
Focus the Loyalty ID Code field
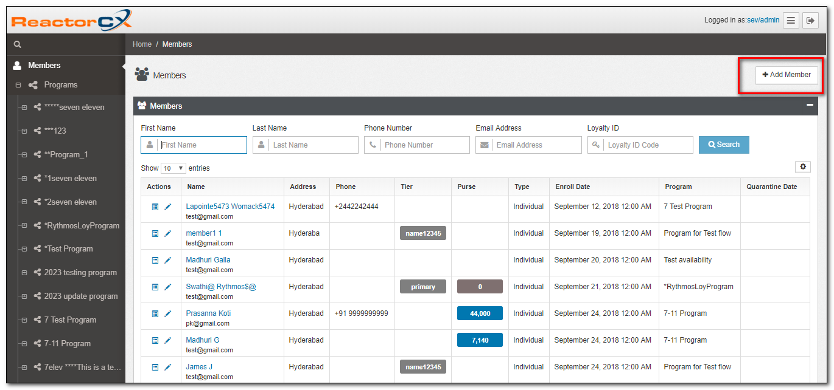click(647, 145)
